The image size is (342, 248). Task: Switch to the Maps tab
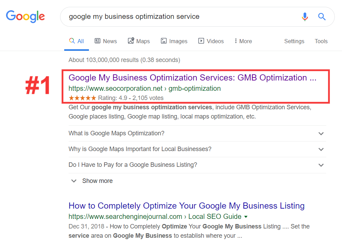139,41
